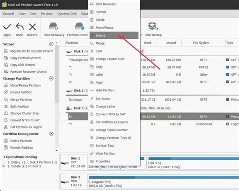
Task: Select Merge Partition in the sidebar
Action: (x=18, y=100)
